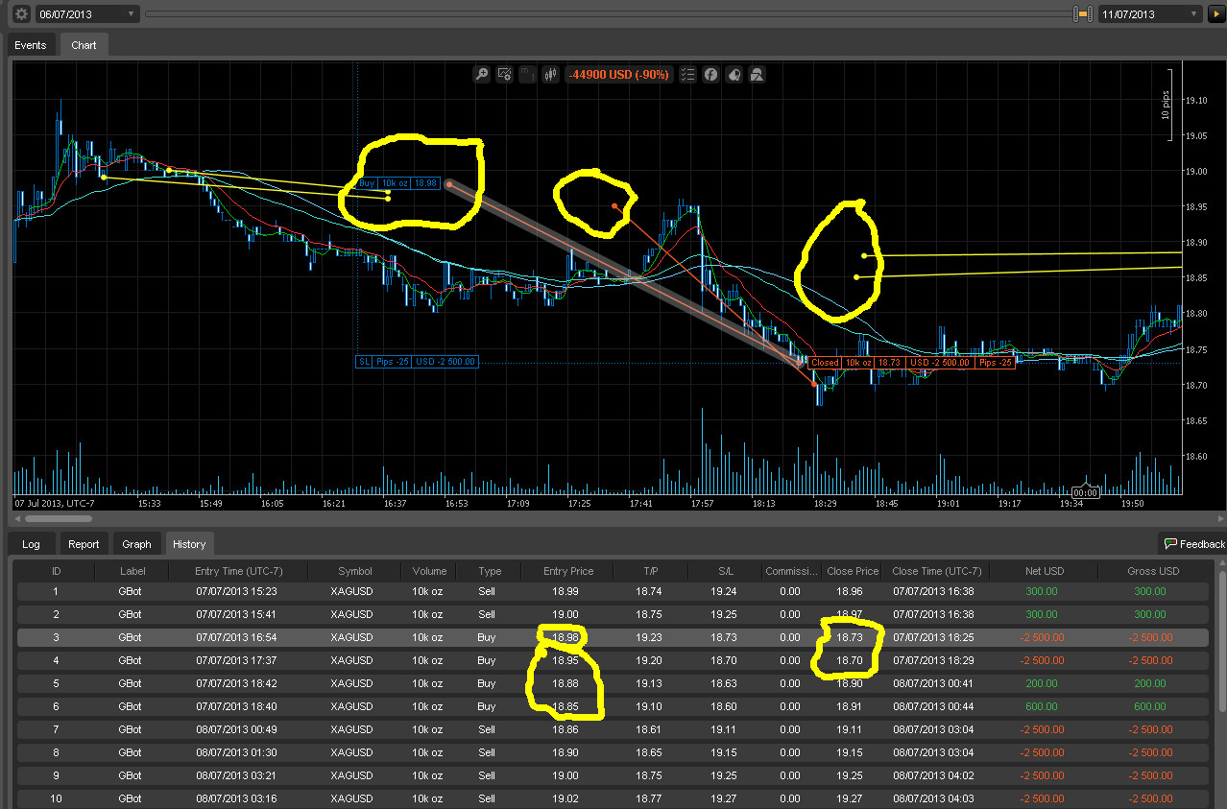Click the '00:00' marker on time axis
The image size is (1227, 809).
[x=1085, y=492]
